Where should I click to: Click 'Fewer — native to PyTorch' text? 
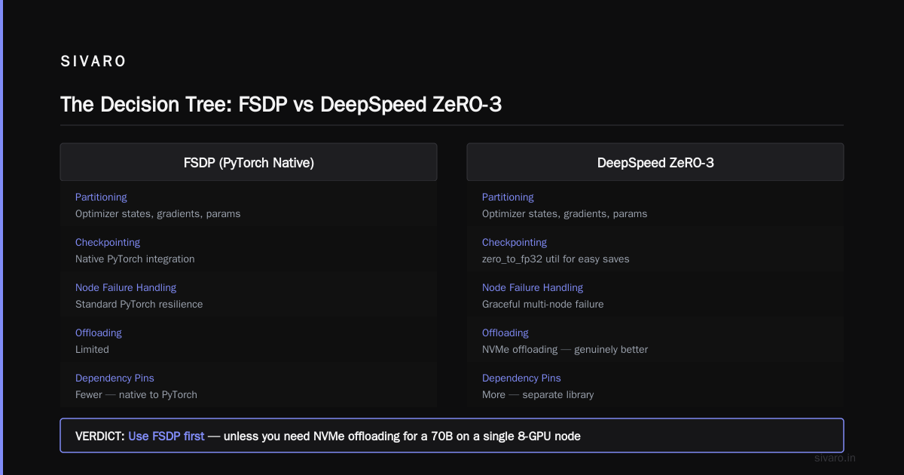tap(136, 394)
